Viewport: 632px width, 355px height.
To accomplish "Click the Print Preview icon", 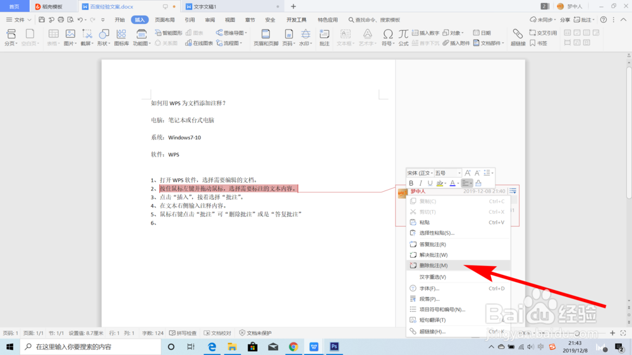I will point(71,20).
